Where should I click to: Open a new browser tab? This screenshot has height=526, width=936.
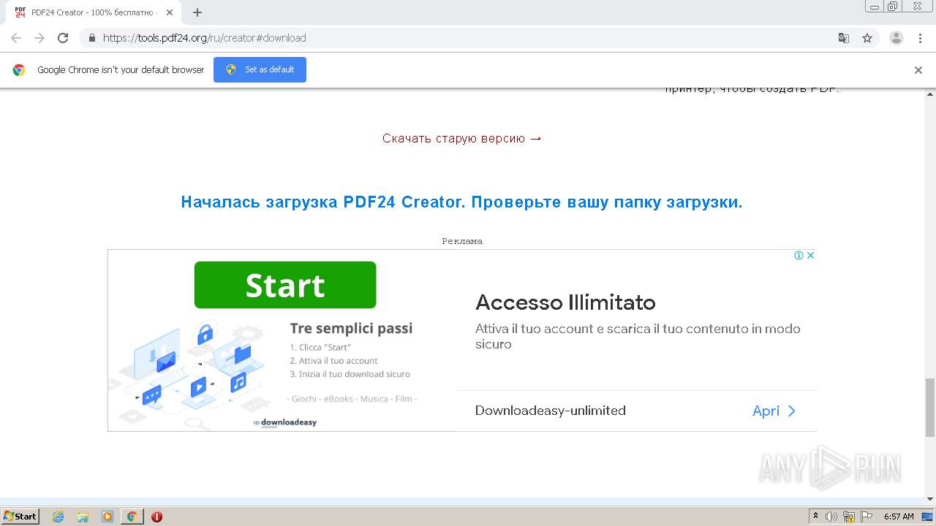[197, 12]
